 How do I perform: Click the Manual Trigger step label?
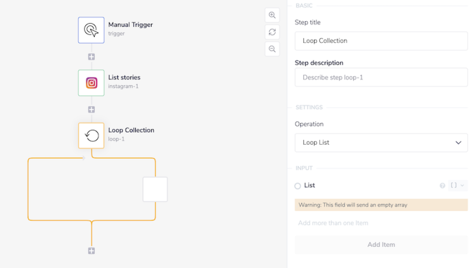(130, 25)
